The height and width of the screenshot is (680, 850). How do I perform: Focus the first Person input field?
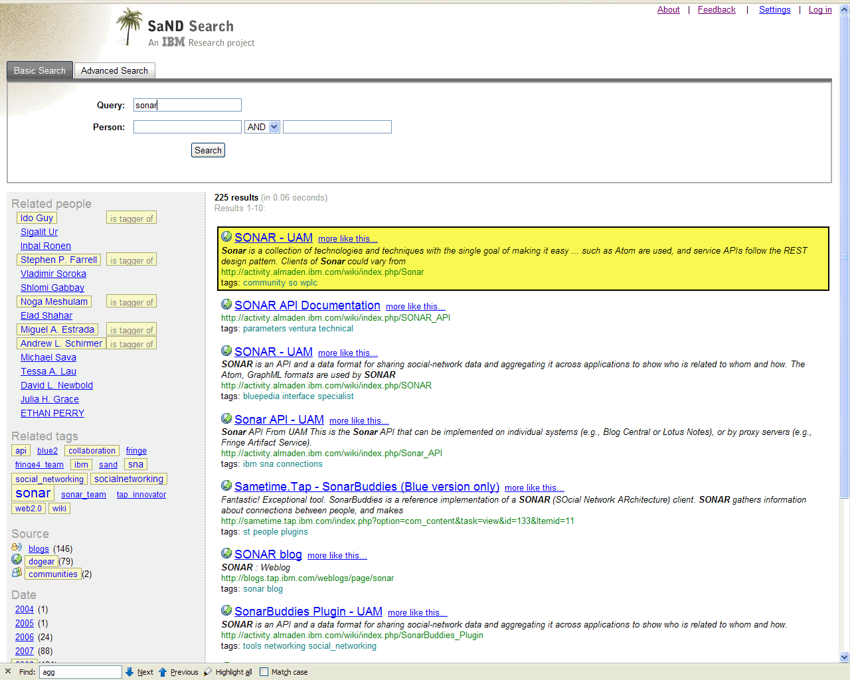click(187, 127)
